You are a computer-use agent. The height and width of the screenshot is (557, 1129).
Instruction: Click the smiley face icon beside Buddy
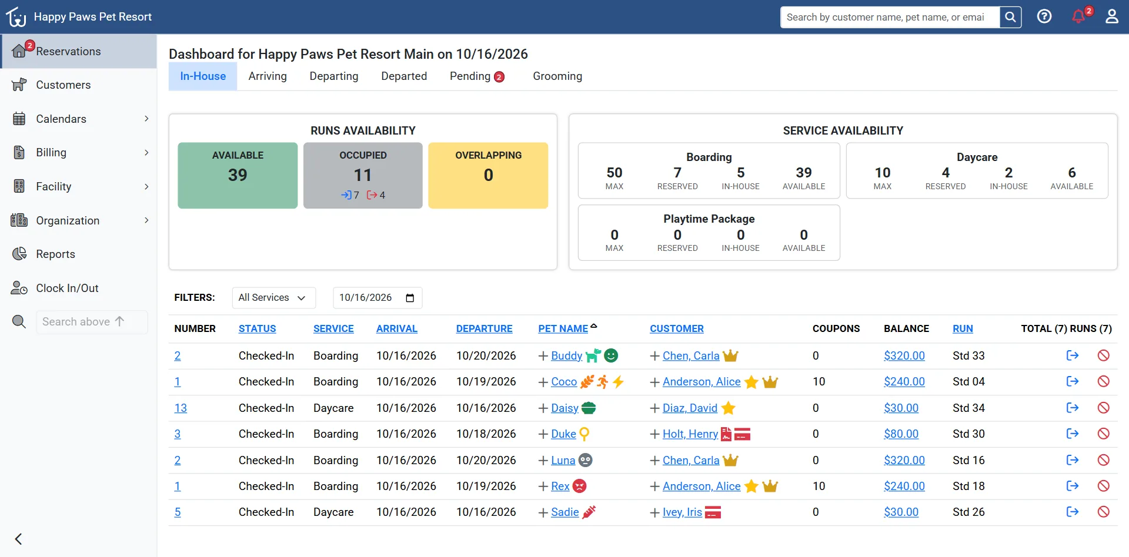612,355
